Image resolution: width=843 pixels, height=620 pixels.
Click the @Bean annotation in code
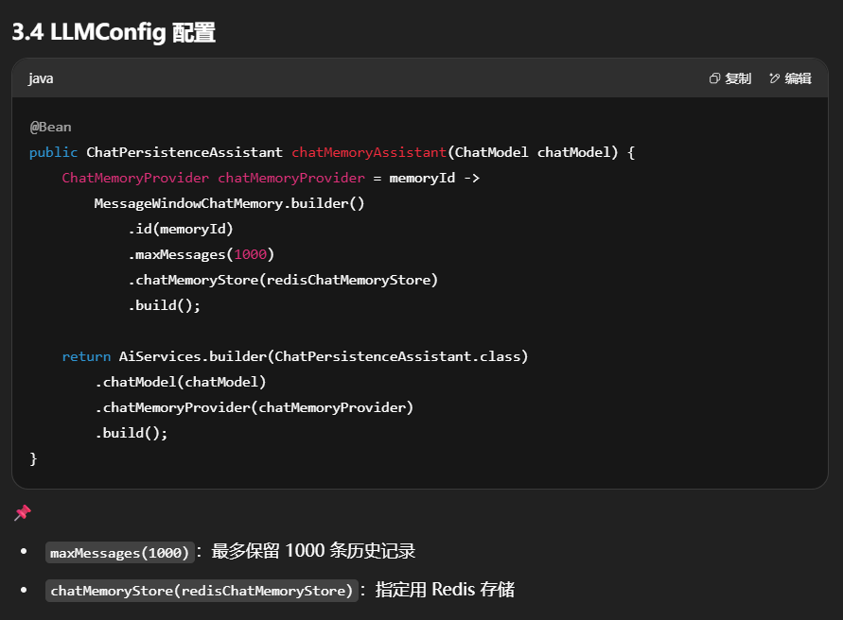[x=50, y=127]
